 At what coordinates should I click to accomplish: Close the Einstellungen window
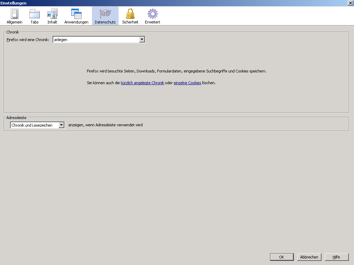[351, 3]
